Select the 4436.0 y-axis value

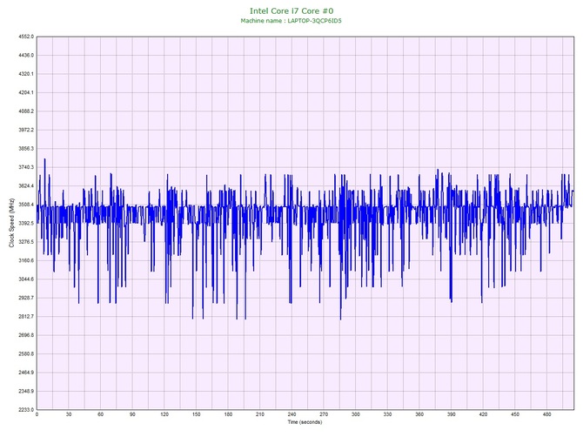26,55
